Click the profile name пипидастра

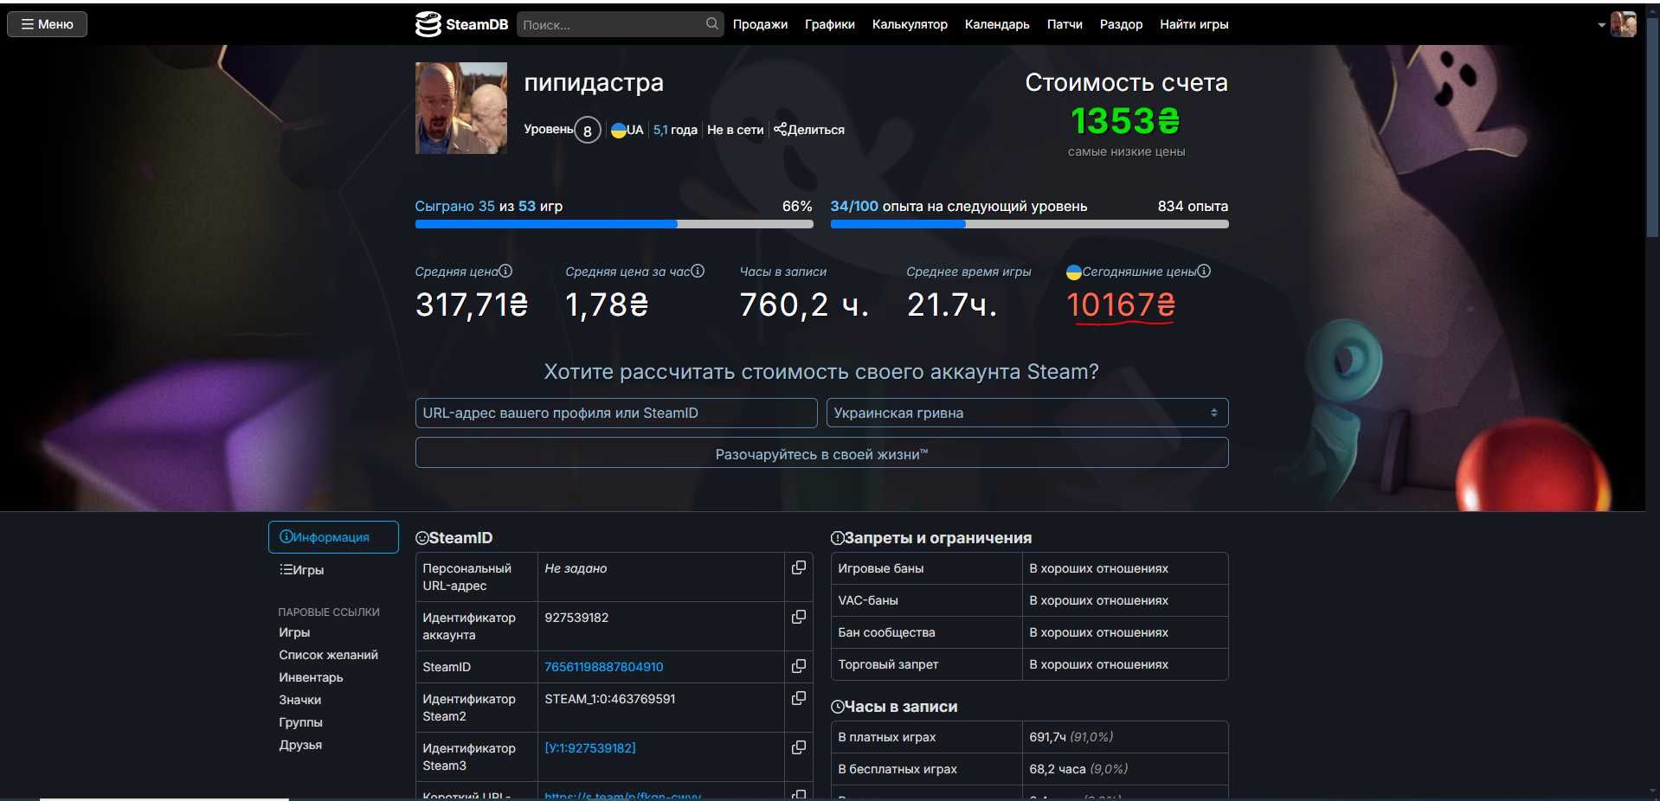click(x=594, y=82)
